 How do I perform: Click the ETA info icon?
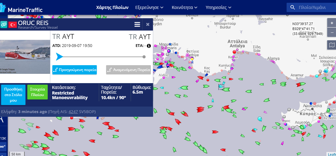click(x=149, y=46)
